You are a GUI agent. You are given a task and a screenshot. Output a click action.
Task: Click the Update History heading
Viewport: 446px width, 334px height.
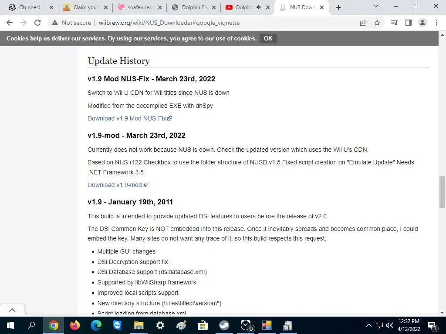pos(118,61)
